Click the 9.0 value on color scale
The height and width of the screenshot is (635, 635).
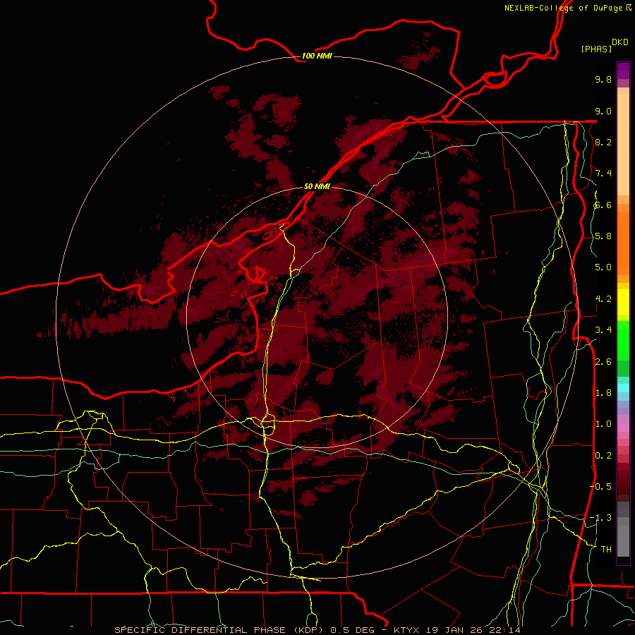click(x=603, y=111)
